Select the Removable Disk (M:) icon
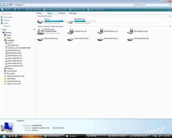 (x=130, y=39)
